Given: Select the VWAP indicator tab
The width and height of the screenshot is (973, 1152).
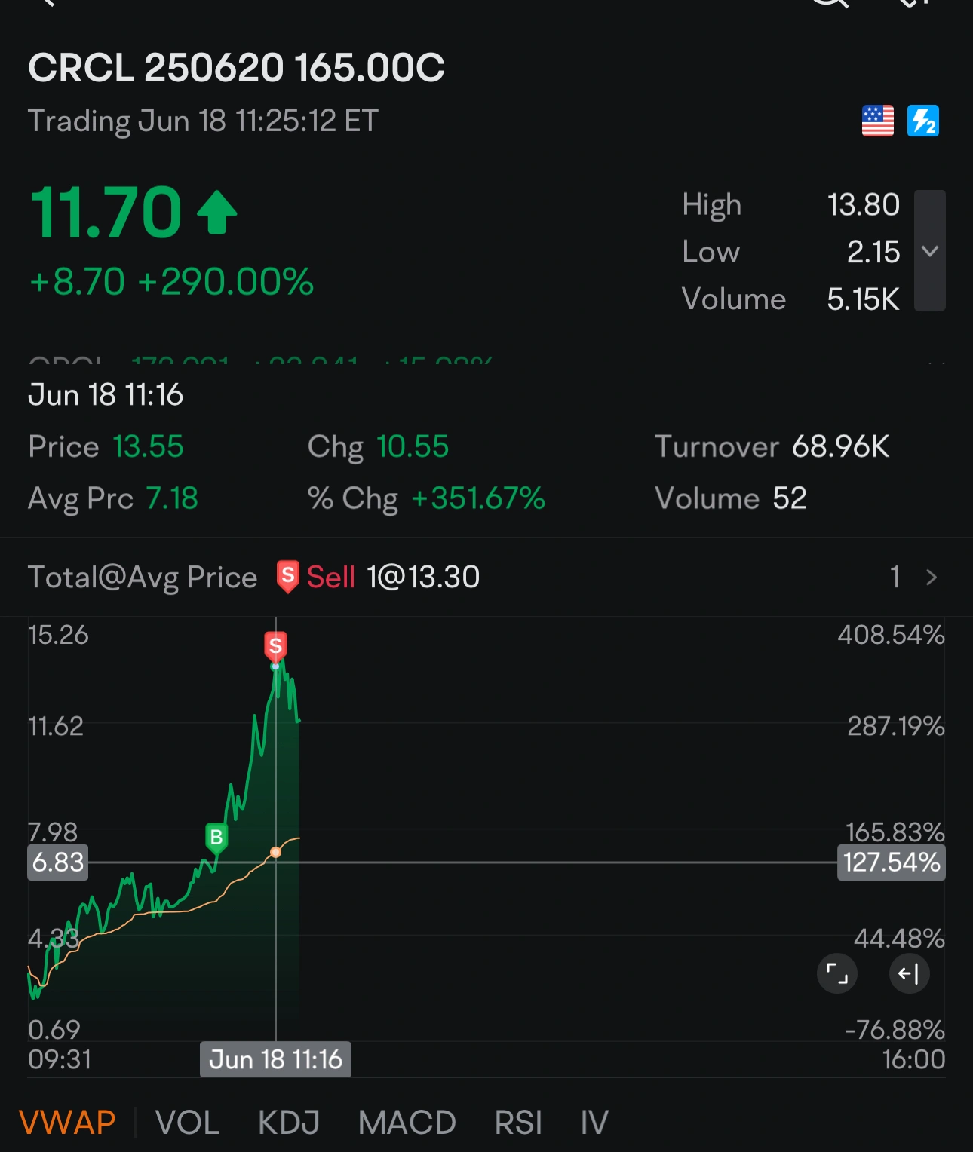Looking at the screenshot, I should (67, 1123).
